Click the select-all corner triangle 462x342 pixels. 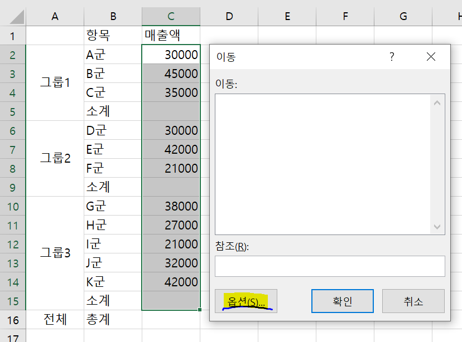(x=17, y=17)
